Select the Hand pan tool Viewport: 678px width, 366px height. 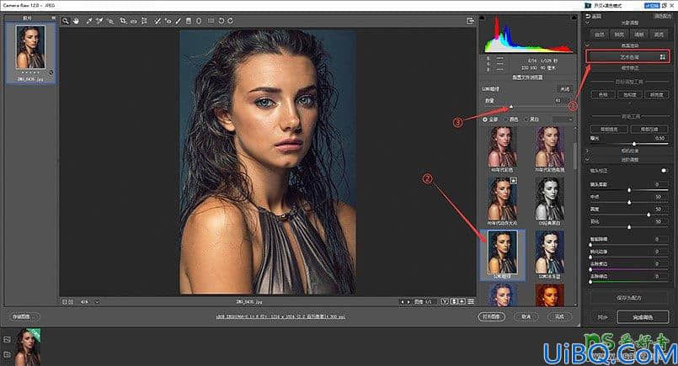click(76, 21)
